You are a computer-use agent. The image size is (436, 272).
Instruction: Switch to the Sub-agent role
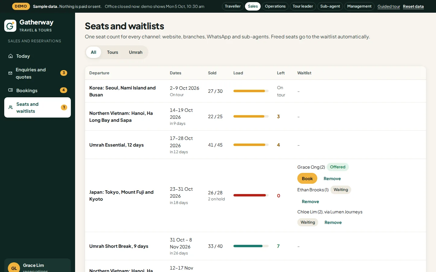pyautogui.click(x=330, y=6)
